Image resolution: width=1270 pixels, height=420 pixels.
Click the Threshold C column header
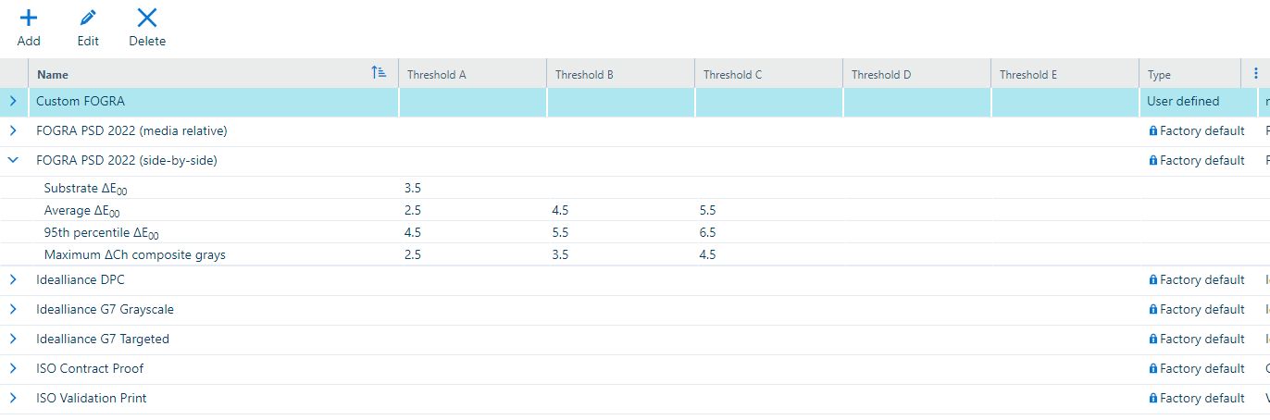point(732,75)
